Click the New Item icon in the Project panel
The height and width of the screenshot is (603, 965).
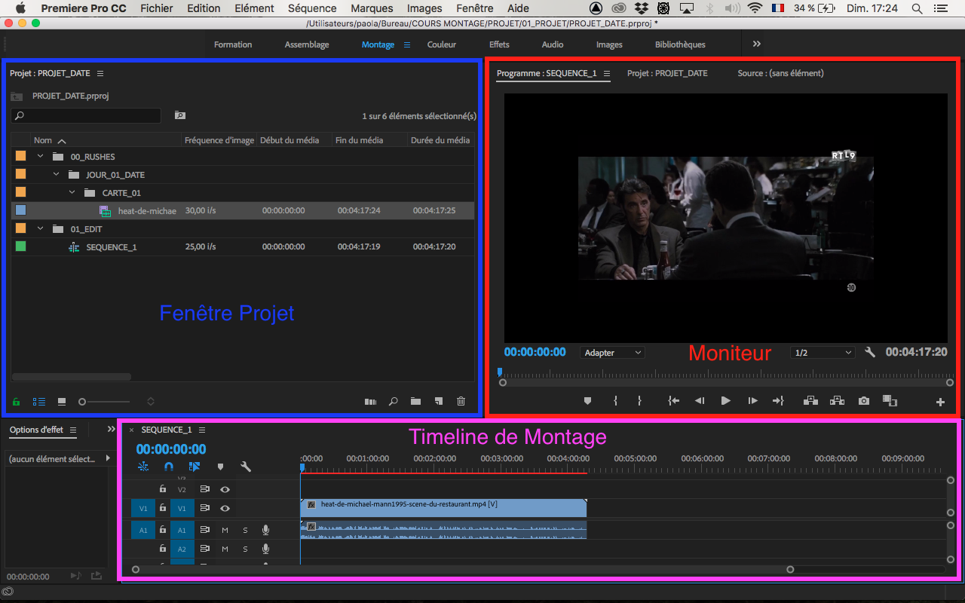click(439, 402)
